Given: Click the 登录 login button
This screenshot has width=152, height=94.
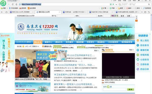Looking at the screenshot, I should (x=122, y=16).
